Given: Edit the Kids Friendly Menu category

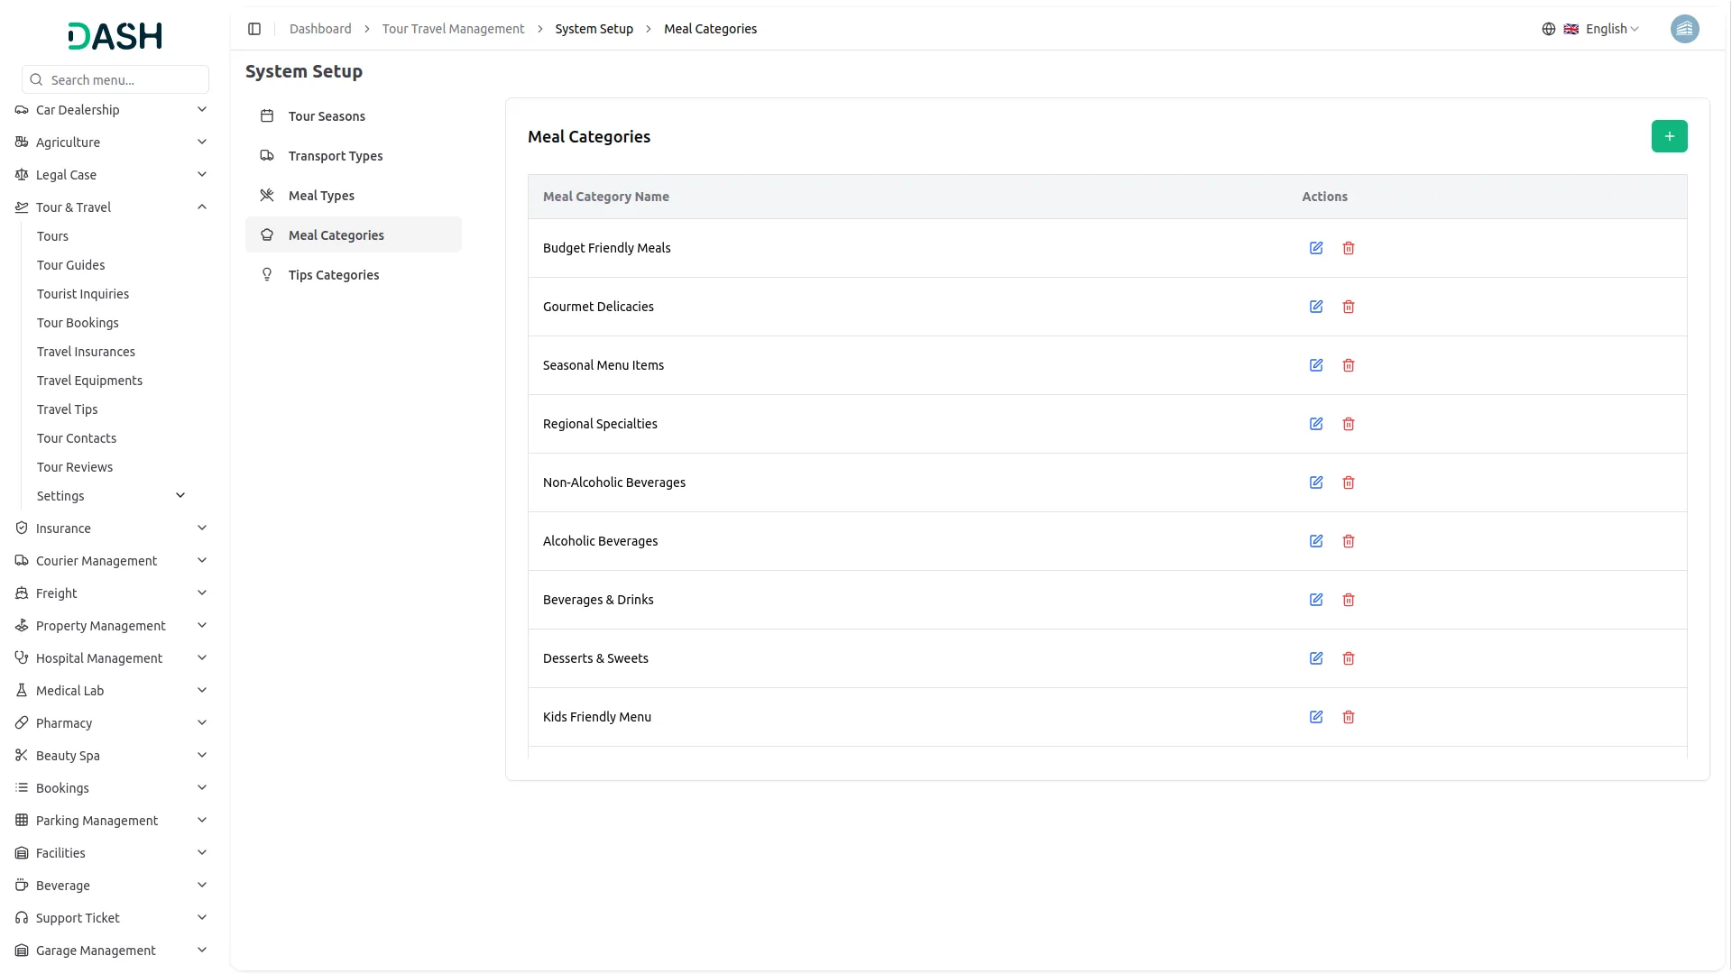Looking at the screenshot, I should 1316,717.
